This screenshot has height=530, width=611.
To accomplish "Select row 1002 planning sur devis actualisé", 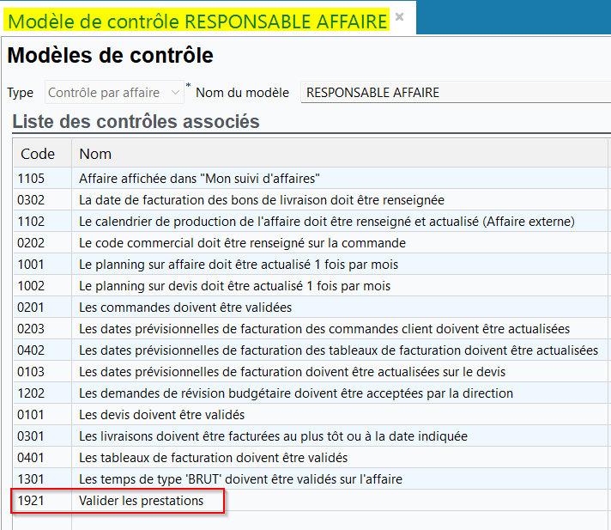I will 311,286.
